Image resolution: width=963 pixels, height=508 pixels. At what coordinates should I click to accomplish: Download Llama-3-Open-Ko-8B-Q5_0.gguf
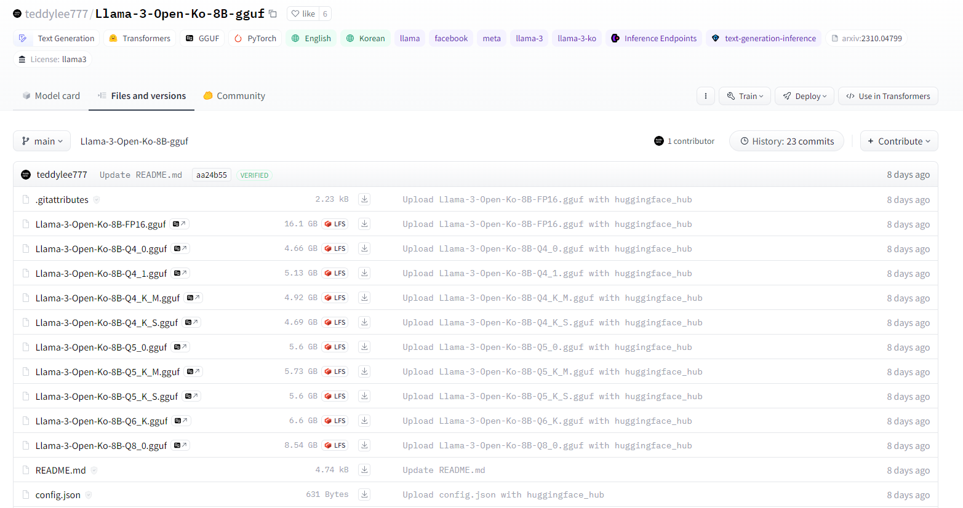(364, 347)
